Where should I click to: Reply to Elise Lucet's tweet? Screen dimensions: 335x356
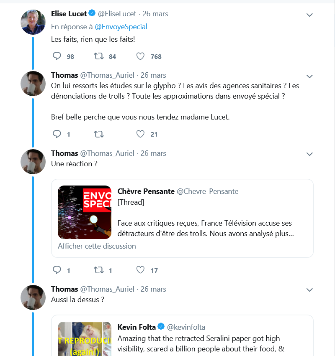point(57,56)
